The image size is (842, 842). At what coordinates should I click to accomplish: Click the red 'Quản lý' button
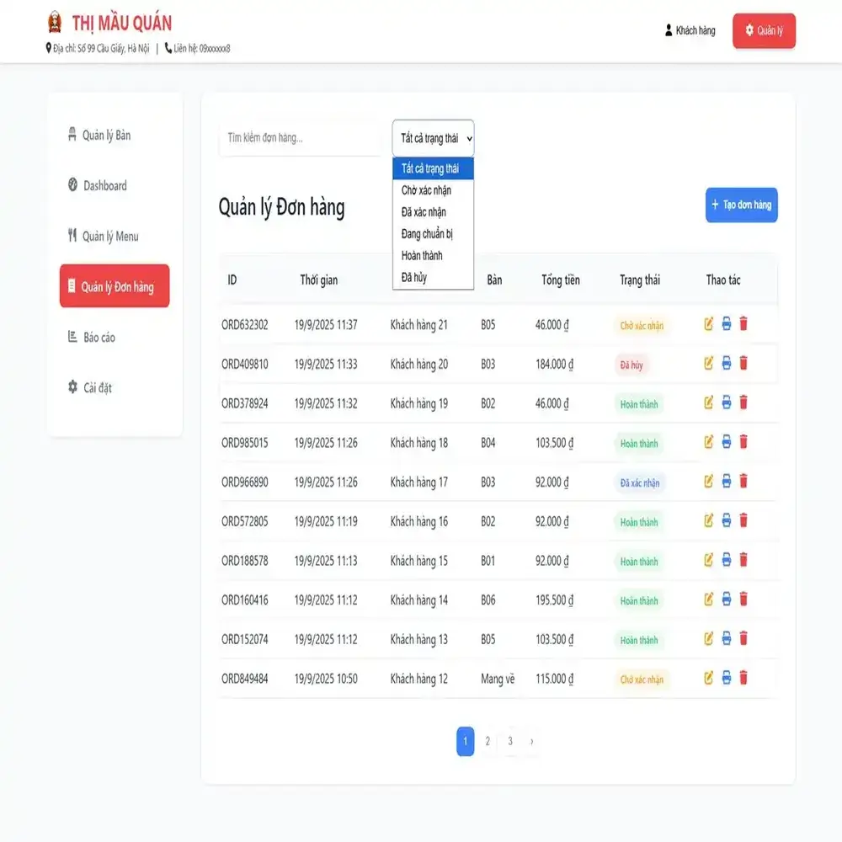pyautogui.click(x=764, y=31)
